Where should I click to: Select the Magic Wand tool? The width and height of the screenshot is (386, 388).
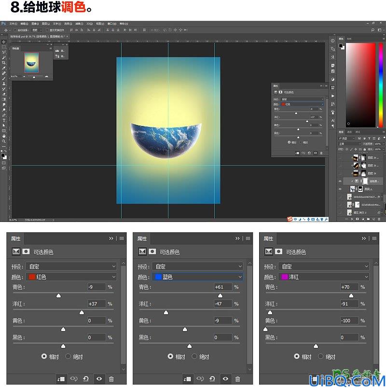tap(4, 57)
